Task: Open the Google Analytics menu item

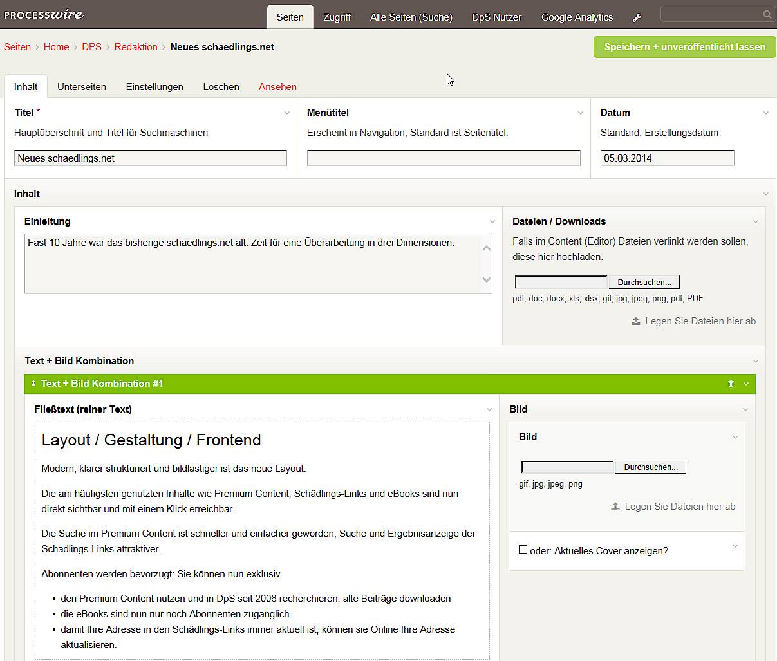Action: [x=577, y=17]
